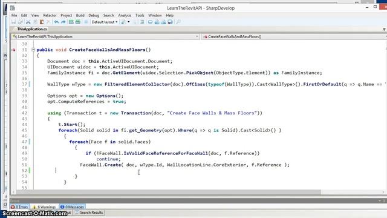This screenshot has height=218, width=387.
Task: Open the Refactor menu
Action: point(50,15)
